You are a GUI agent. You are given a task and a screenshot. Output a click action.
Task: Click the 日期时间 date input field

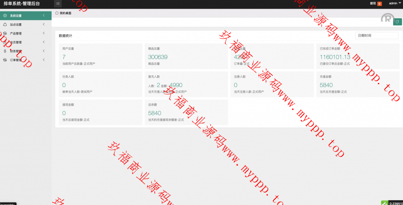377,35
